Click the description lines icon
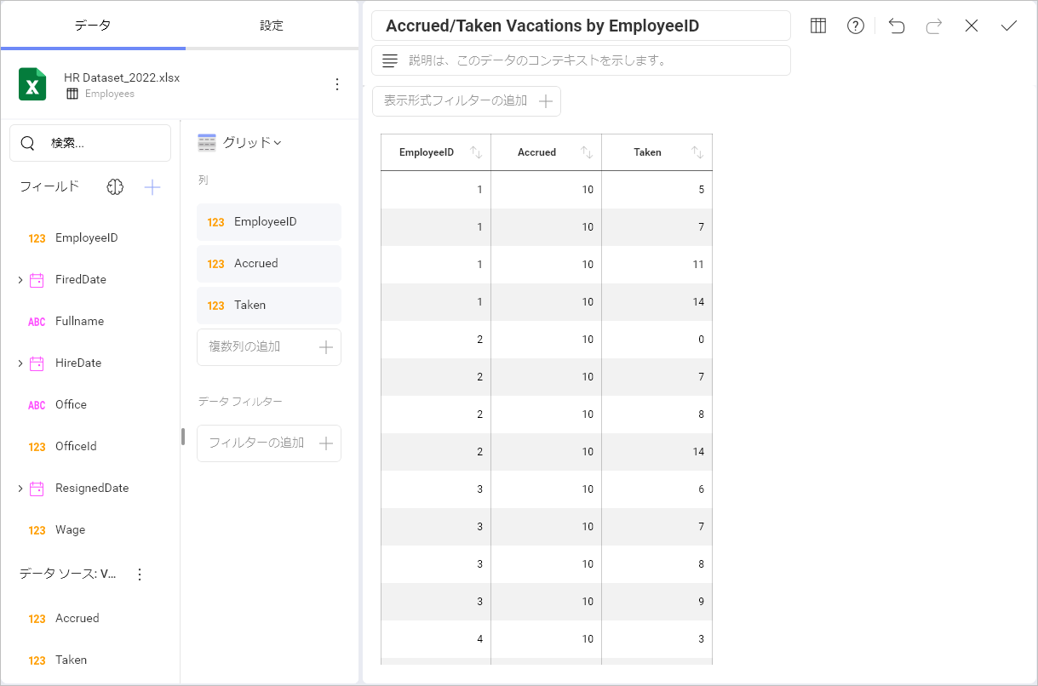 pyautogui.click(x=390, y=60)
